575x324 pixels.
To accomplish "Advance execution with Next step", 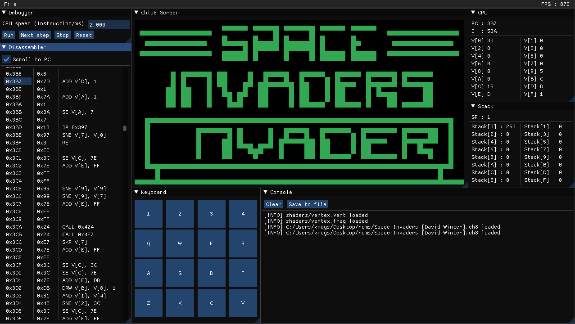I will (x=35, y=35).
